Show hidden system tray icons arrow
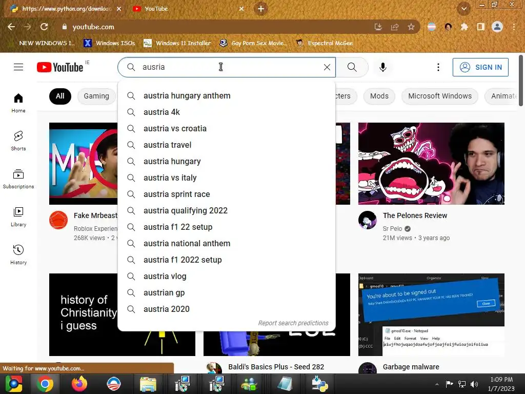525x394 pixels. [x=437, y=384]
